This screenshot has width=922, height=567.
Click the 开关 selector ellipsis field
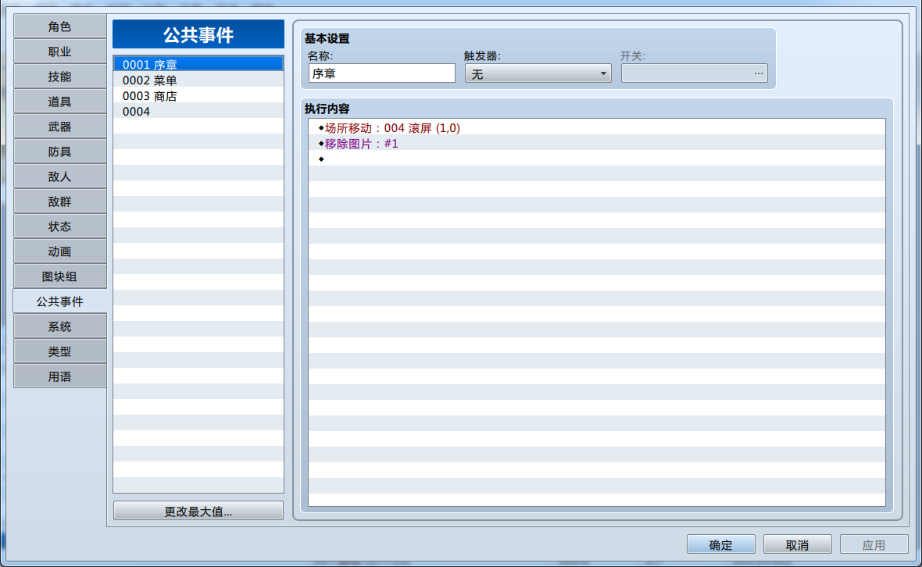tap(695, 73)
